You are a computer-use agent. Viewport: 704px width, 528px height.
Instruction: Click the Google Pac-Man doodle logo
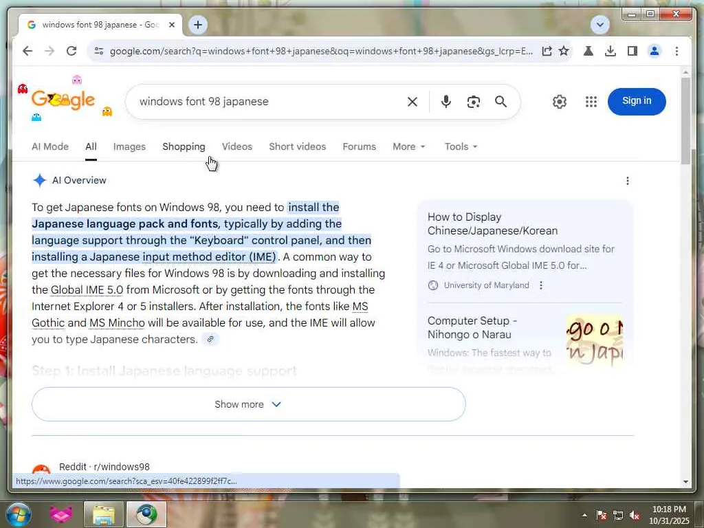click(x=63, y=100)
